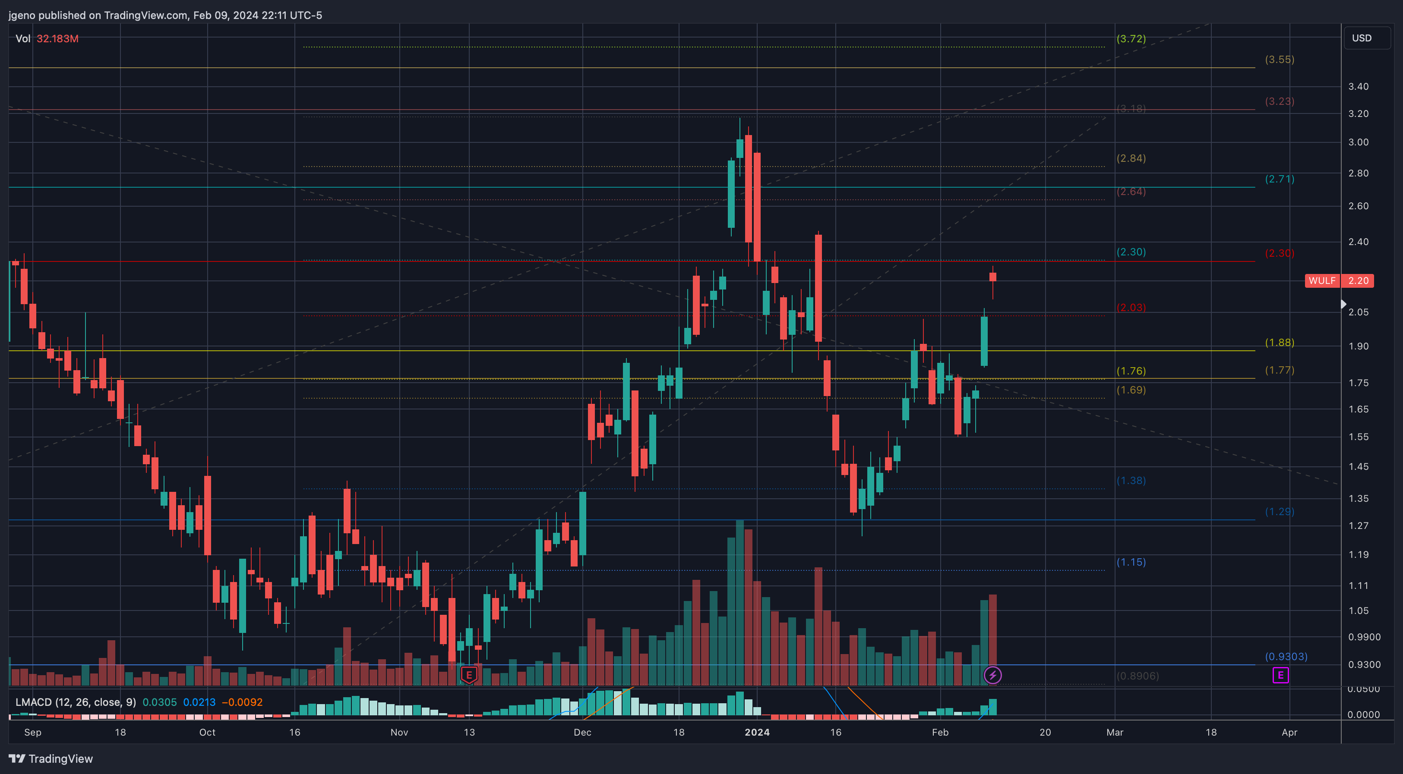Click 1.19 on the price scale
This screenshot has height=774, width=1403.
pyautogui.click(x=1359, y=555)
